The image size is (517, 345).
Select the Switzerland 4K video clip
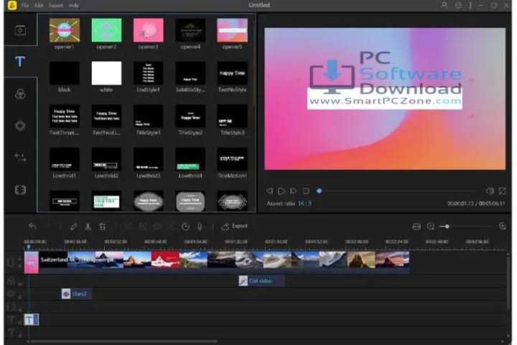tap(224, 262)
